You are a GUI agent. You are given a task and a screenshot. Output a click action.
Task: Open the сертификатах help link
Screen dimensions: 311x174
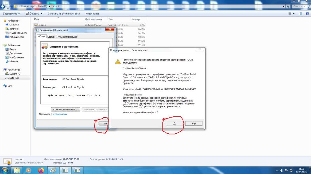[x=60, y=114]
